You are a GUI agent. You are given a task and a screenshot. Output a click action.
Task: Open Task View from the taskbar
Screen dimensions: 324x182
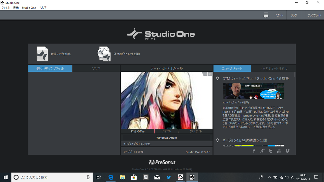[99, 177]
